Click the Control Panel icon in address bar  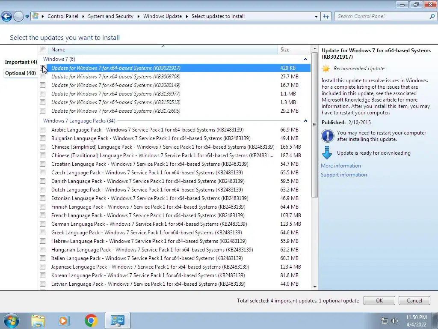(35, 16)
